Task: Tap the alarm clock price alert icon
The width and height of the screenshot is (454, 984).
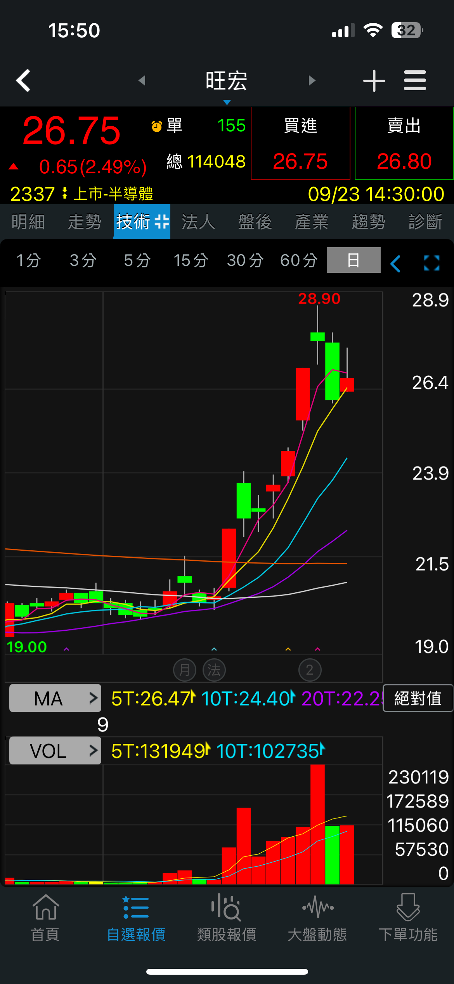Action: point(157,126)
